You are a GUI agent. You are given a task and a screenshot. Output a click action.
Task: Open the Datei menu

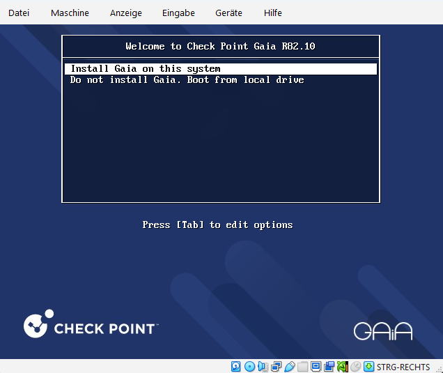coord(19,13)
